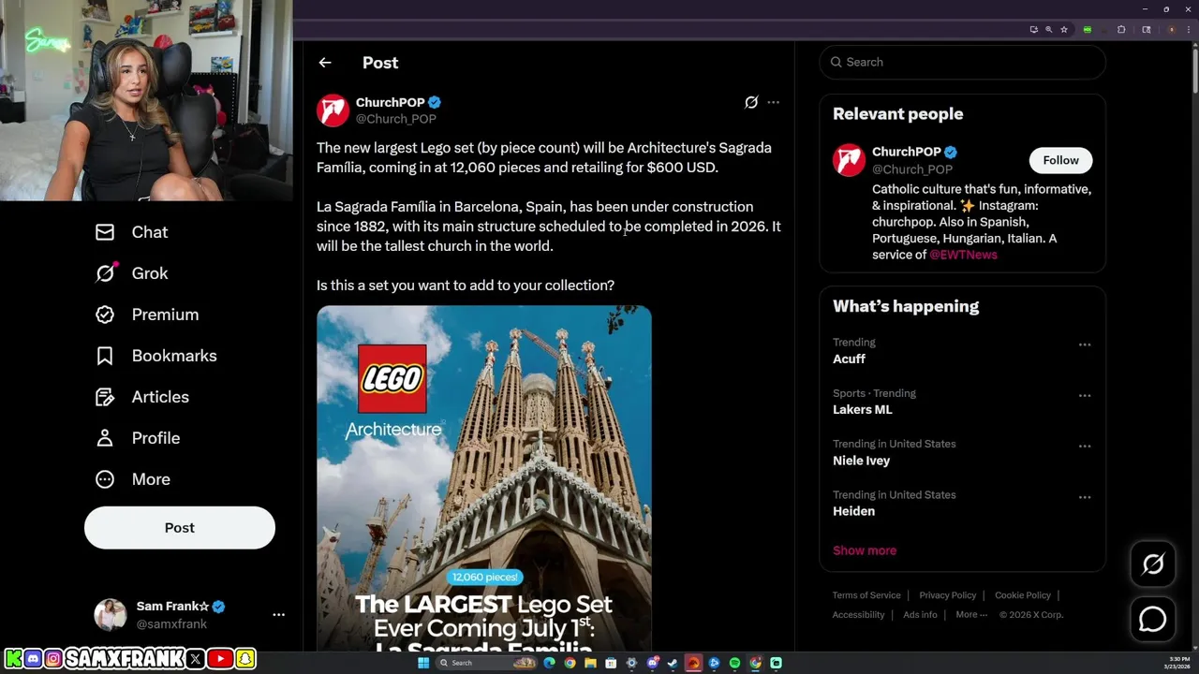Image resolution: width=1199 pixels, height=674 pixels.
Task: Open Premium badge icon in sidebar
Action: pos(105,315)
